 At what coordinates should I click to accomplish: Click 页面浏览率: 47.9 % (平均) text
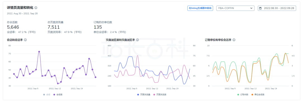[x=64, y=32]
